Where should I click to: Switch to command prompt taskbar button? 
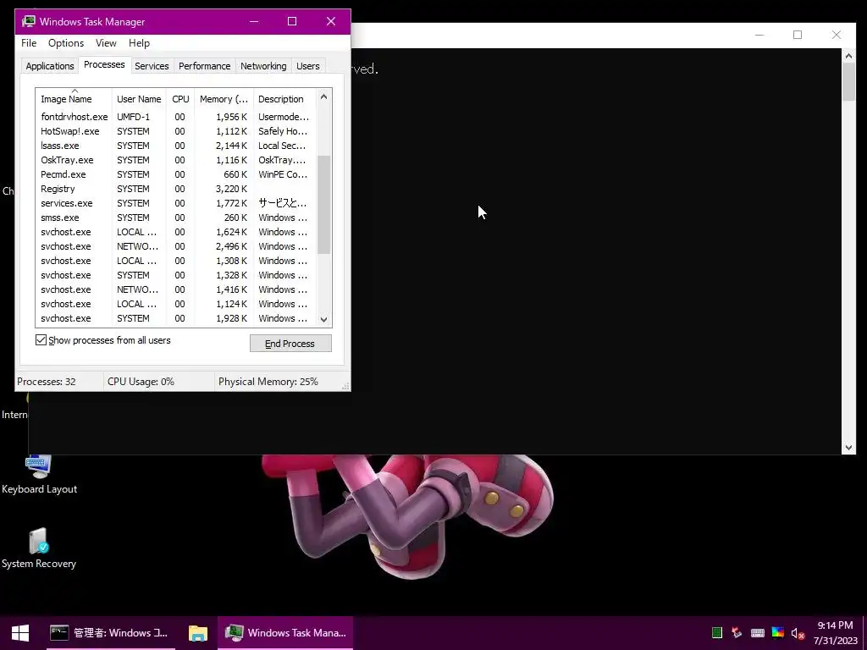point(109,633)
